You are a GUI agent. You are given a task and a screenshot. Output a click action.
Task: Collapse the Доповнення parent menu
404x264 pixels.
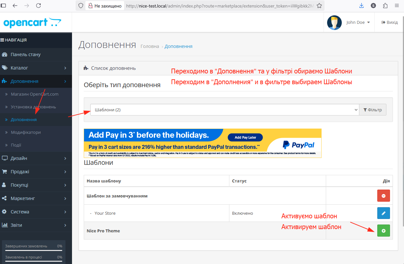tap(36, 81)
